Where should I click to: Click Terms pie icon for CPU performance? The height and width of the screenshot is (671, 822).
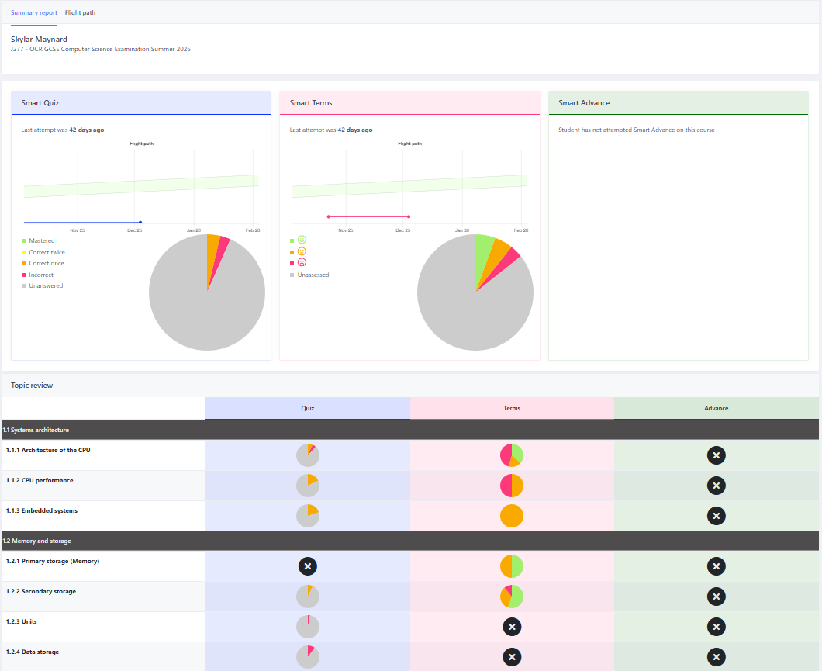512,486
